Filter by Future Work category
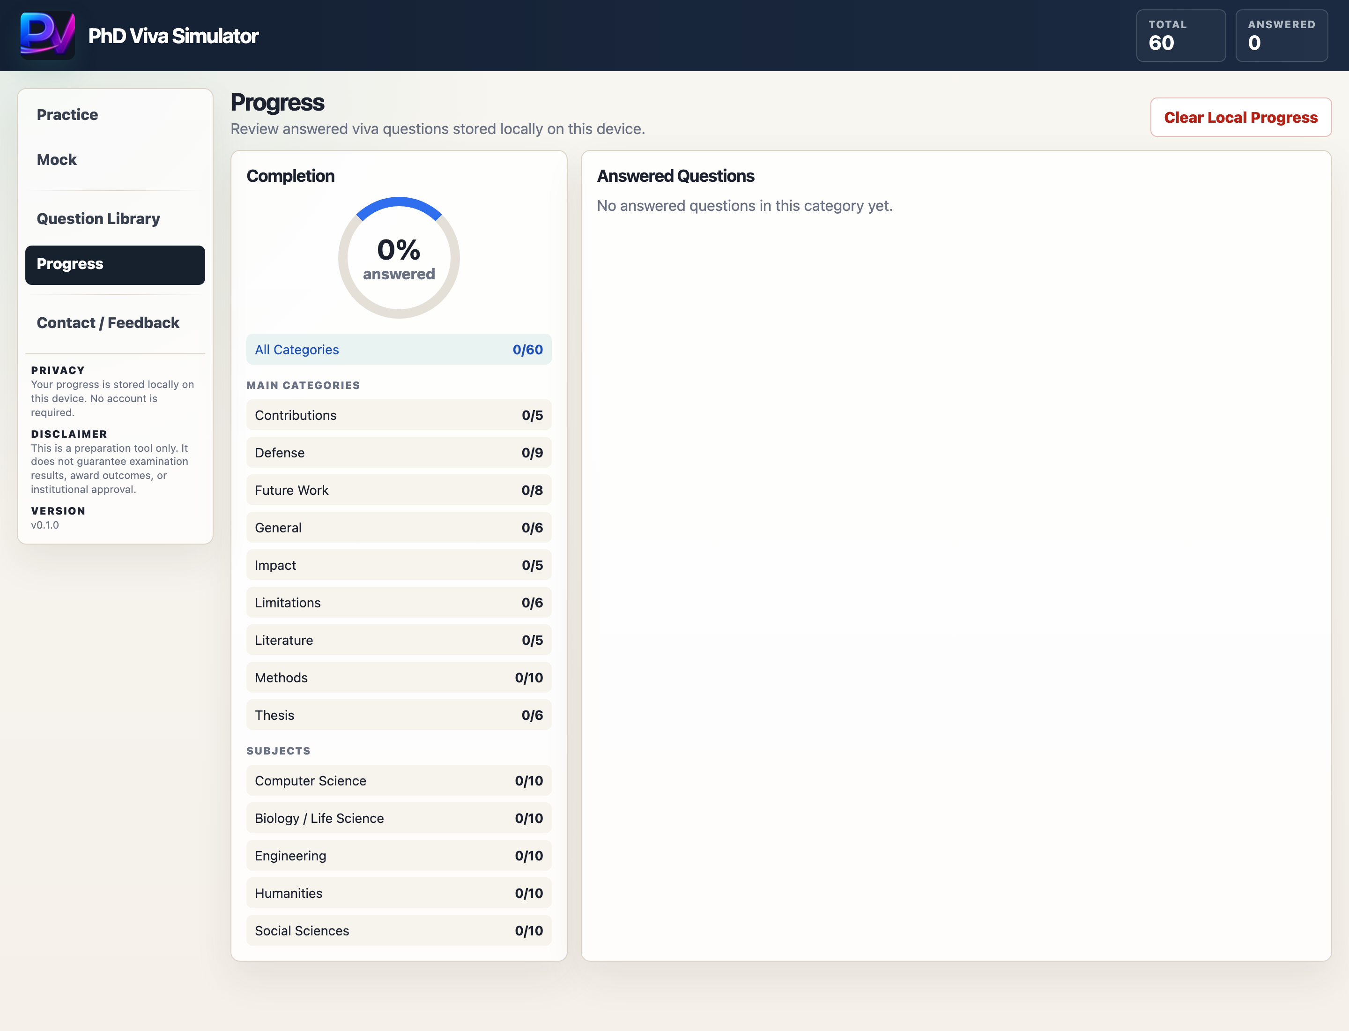Image resolution: width=1349 pixels, height=1031 pixels. pyautogui.click(x=399, y=490)
